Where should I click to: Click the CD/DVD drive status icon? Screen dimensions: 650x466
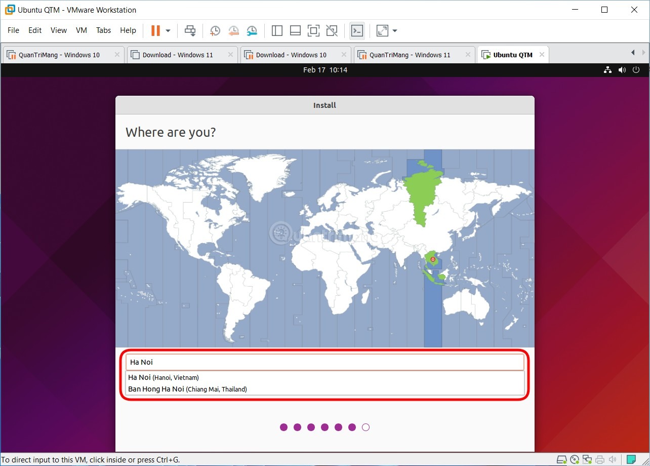(575, 460)
